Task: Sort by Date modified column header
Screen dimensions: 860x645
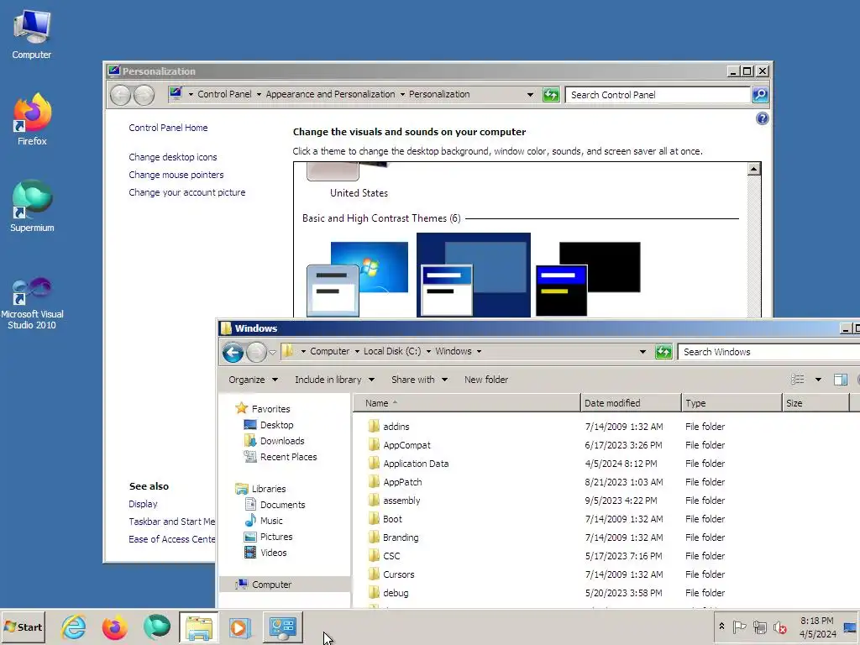Action: coord(631,403)
